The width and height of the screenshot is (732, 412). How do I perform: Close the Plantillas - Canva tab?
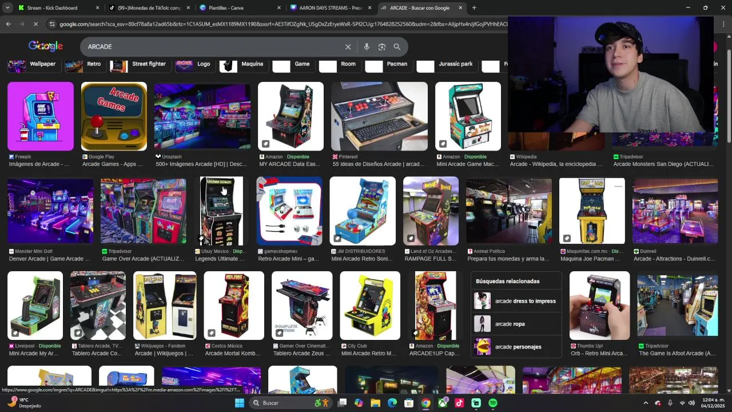click(x=279, y=8)
